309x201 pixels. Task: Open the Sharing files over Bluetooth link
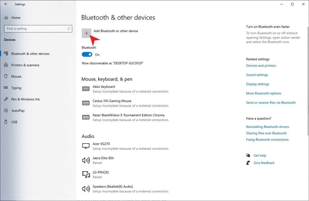(x=266, y=133)
